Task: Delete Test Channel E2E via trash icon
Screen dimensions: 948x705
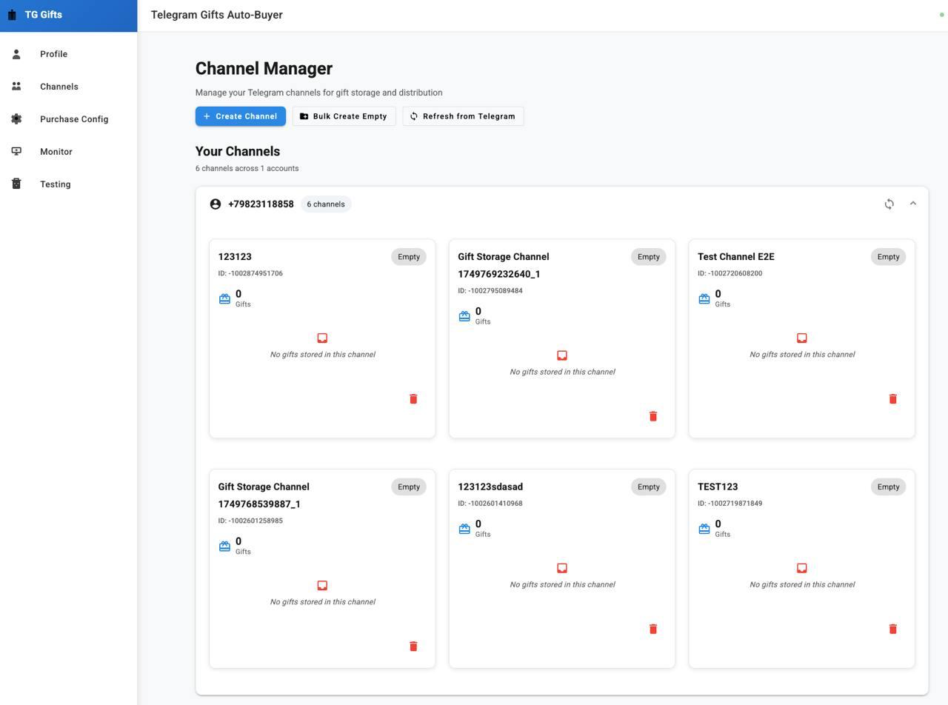Action: click(x=893, y=398)
